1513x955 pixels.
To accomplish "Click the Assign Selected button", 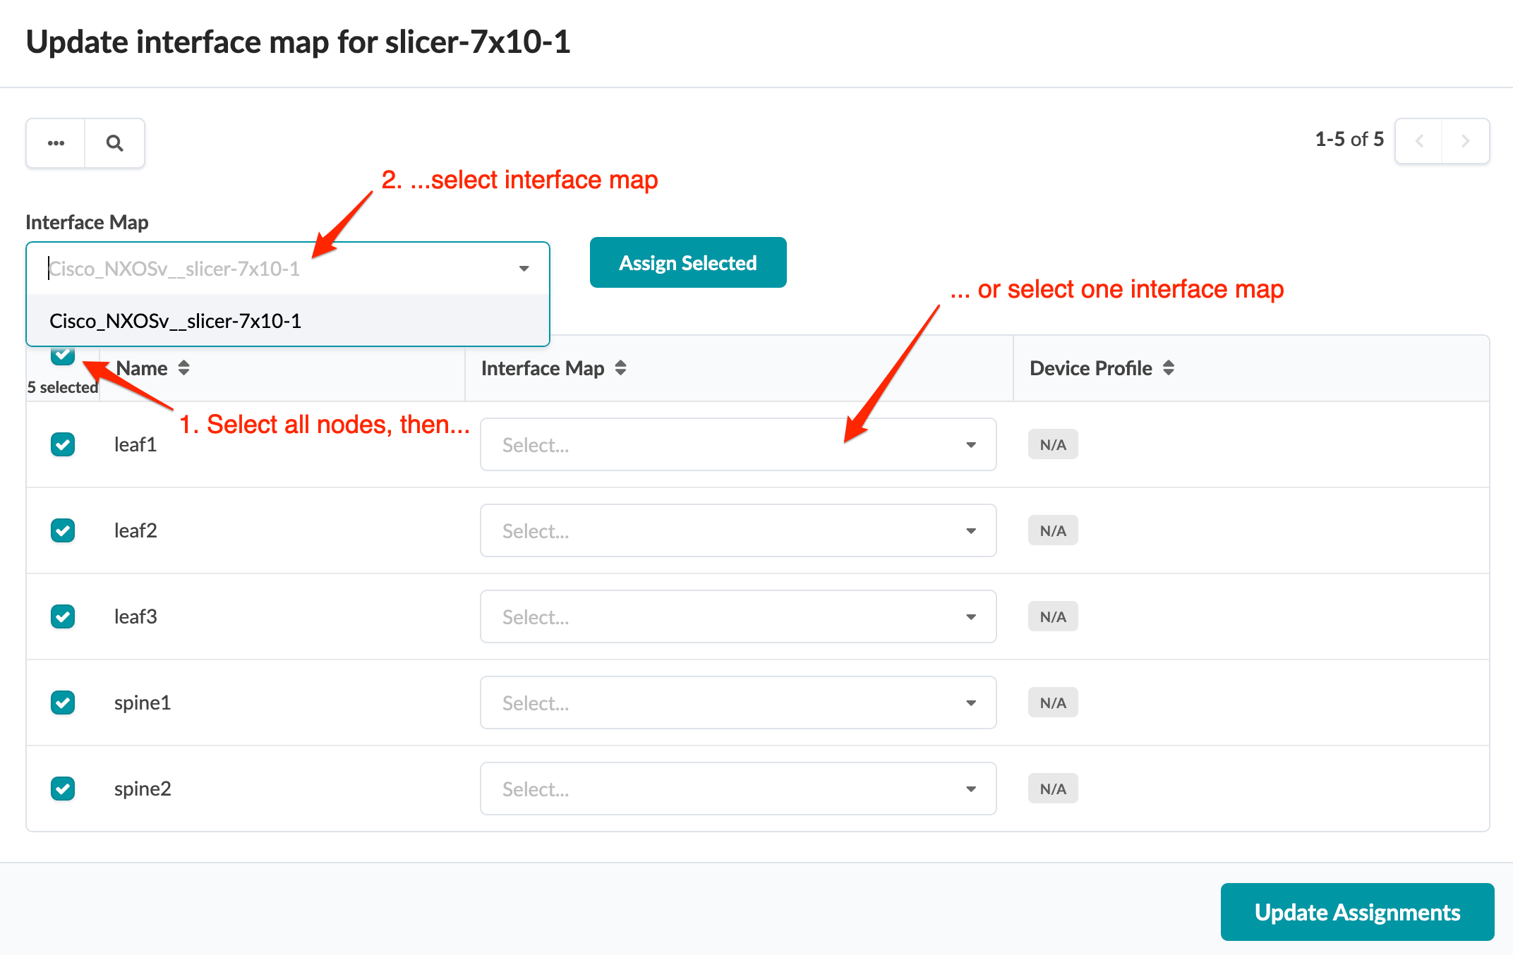I will pyautogui.click(x=687, y=262).
